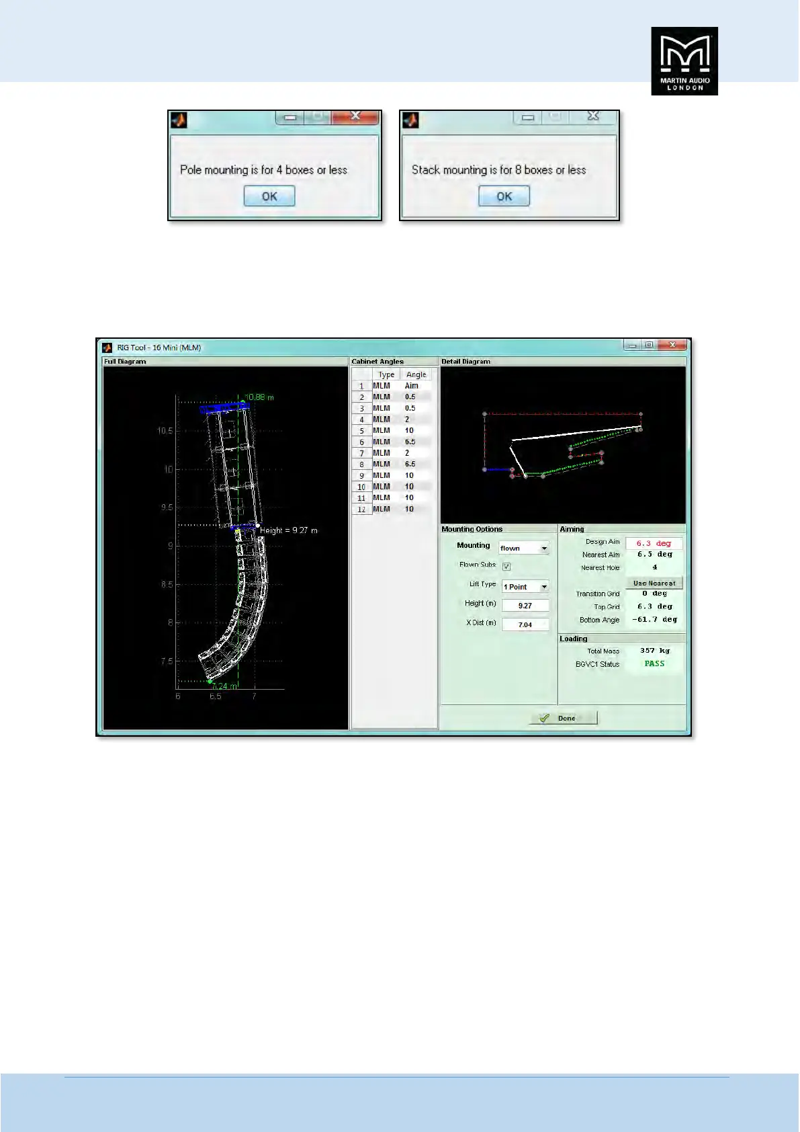Image resolution: width=800 pixels, height=1132 pixels.
Task: Close the RIG Tool window
Action: pos(672,345)
